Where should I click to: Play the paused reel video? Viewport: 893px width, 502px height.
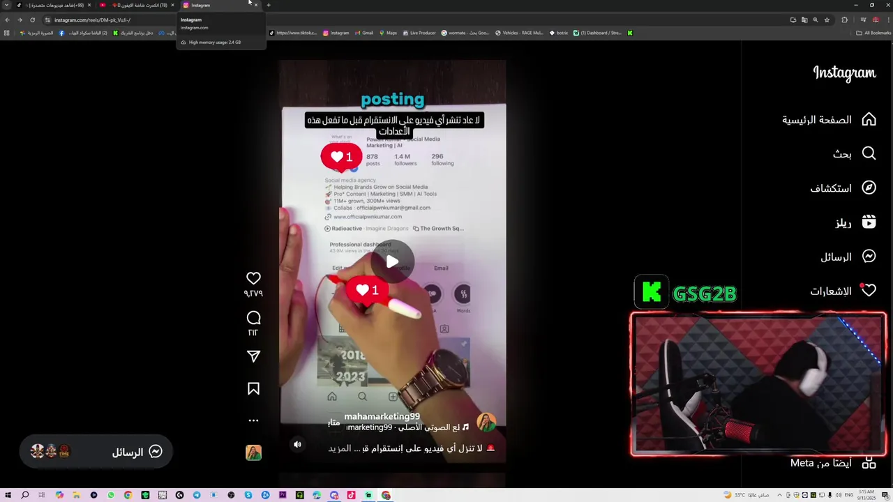[392, 262]
